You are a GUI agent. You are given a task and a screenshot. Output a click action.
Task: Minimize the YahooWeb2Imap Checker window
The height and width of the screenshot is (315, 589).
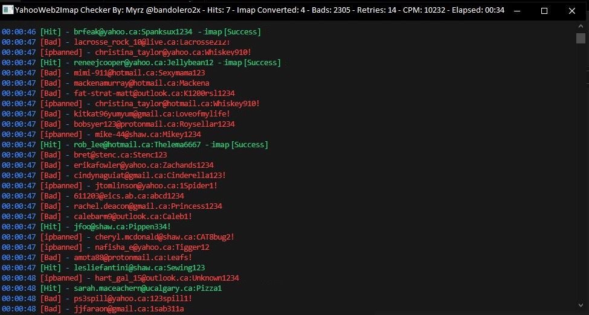[517, 10]
